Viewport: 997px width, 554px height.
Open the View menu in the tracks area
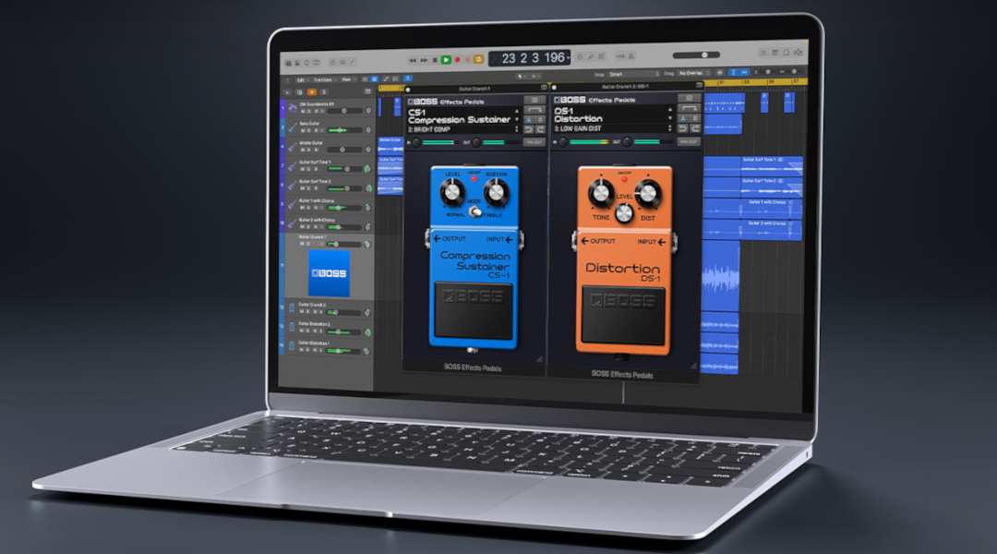pyautogui.click(x=347, y=80)
